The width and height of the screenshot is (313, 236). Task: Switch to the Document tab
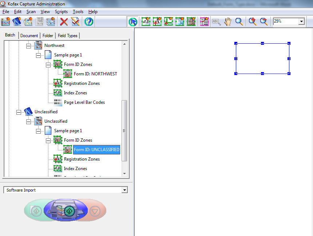click(x=29, y=36)
